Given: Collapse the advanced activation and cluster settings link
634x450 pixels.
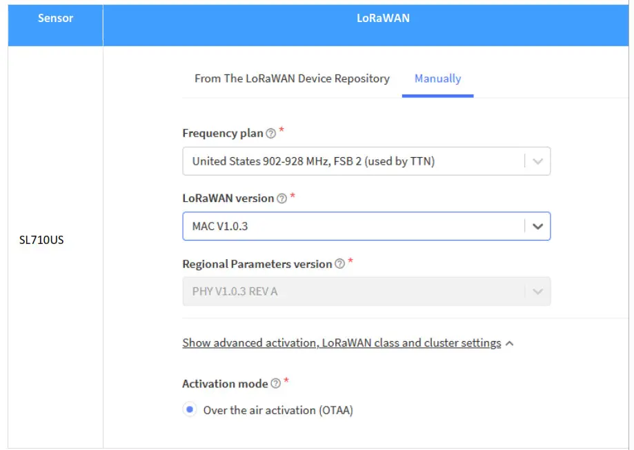Looking at the screenshot, I should click(x=341, y=343).
